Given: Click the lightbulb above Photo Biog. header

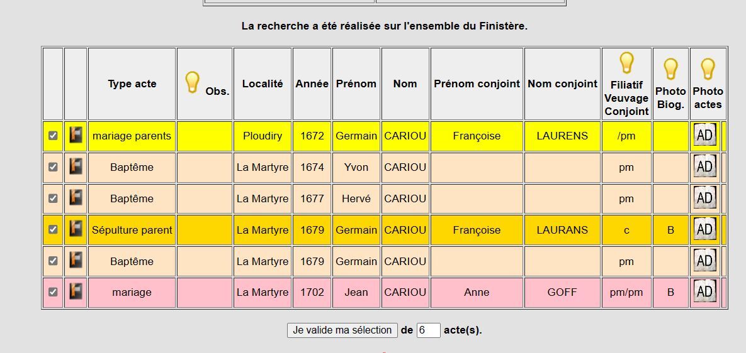Looking at the screenshot, I should [670, 68].
